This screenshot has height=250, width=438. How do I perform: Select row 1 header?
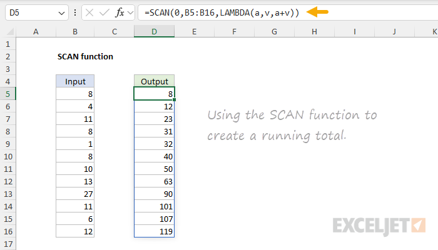8,44
